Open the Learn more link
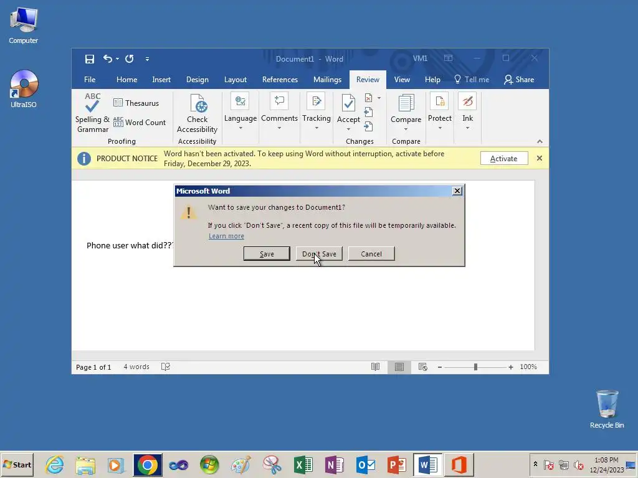Screen dimensions: 638x478 (x=226, y=236)
